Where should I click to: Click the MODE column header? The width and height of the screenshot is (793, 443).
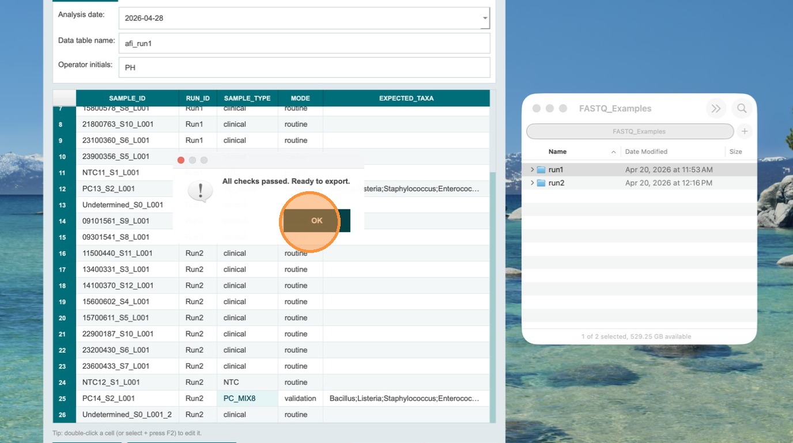pos(300,99)
